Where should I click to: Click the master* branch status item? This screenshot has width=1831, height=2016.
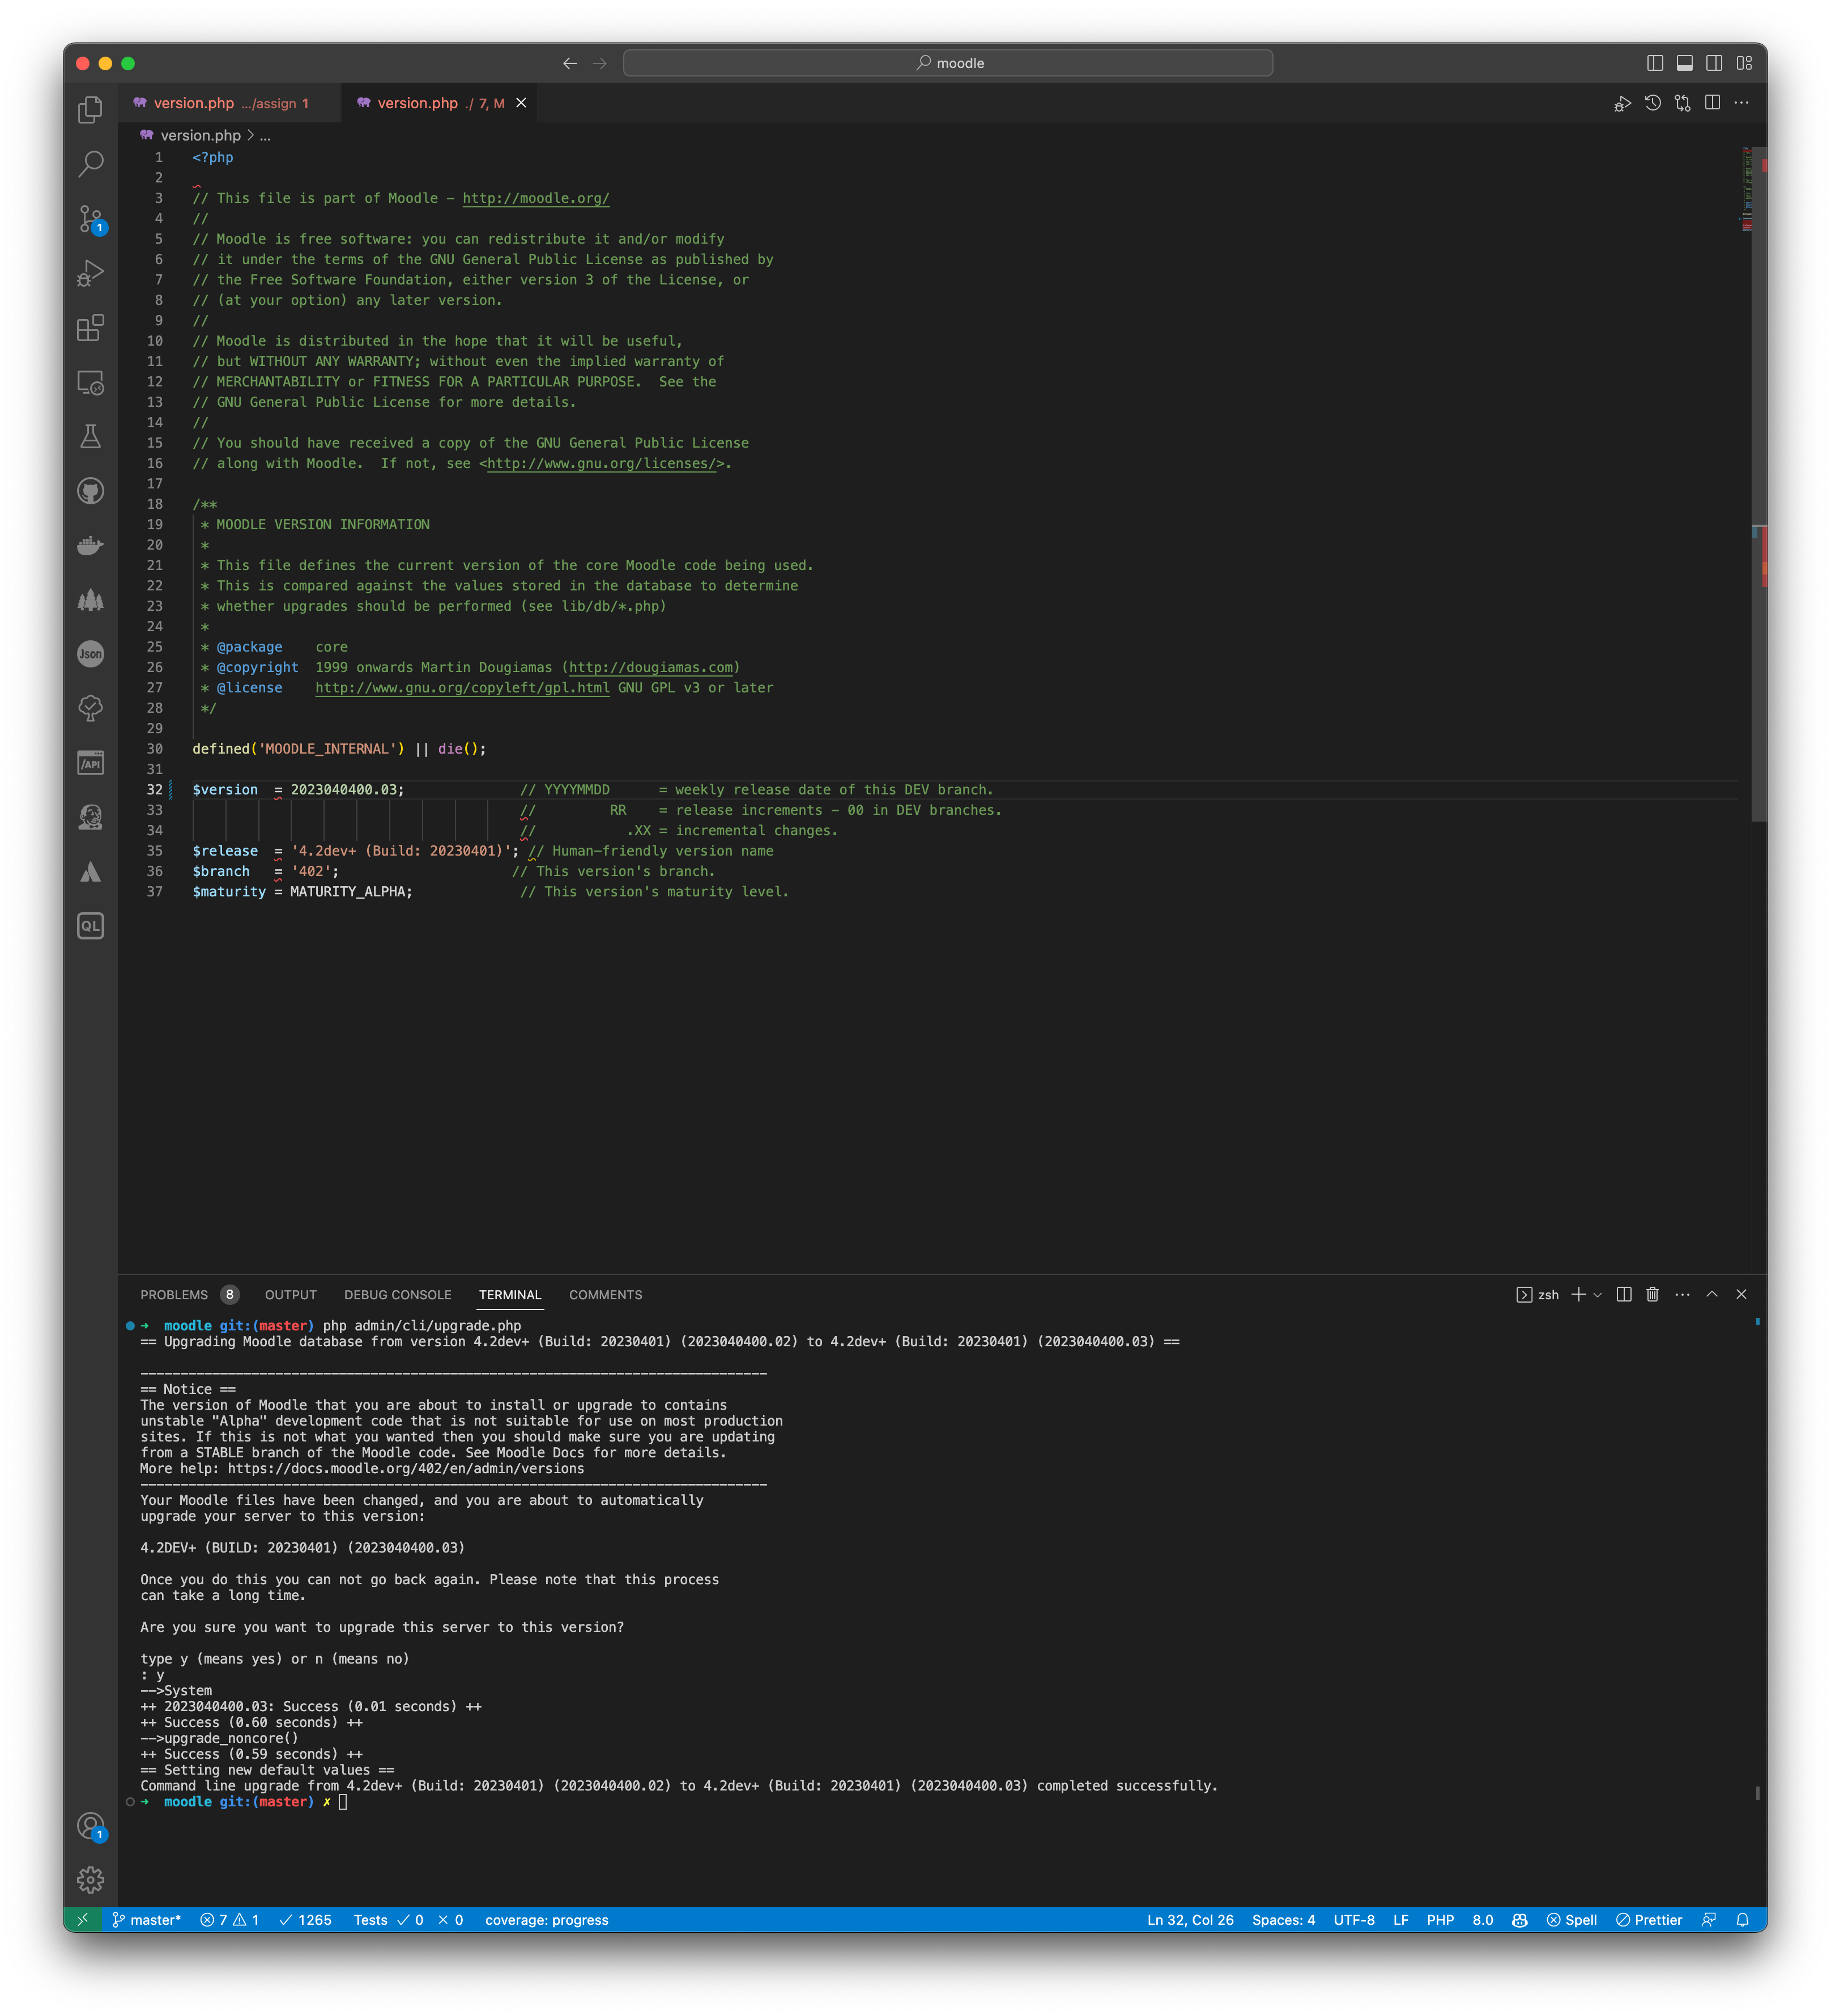tap(146, 1920)
